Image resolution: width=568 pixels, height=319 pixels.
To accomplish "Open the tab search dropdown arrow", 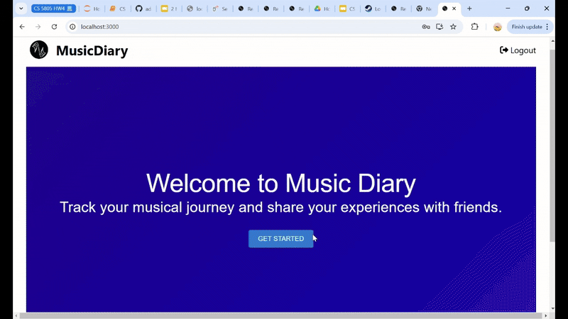I will coord(21,9).
